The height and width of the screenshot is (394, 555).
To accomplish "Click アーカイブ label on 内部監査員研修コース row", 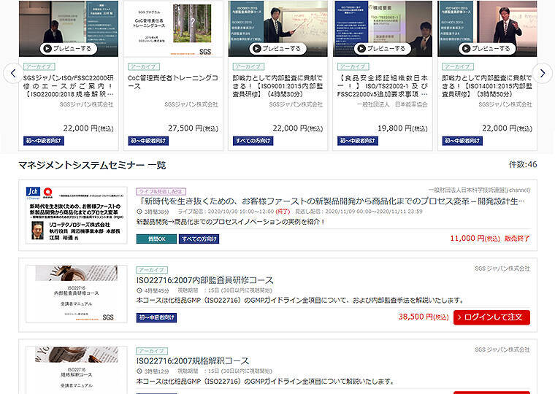I will [x=152, y=270].
